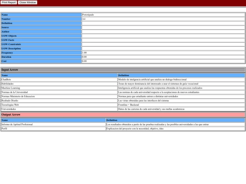Click the Input Arrow table Name header

click(x=59, y=75)
